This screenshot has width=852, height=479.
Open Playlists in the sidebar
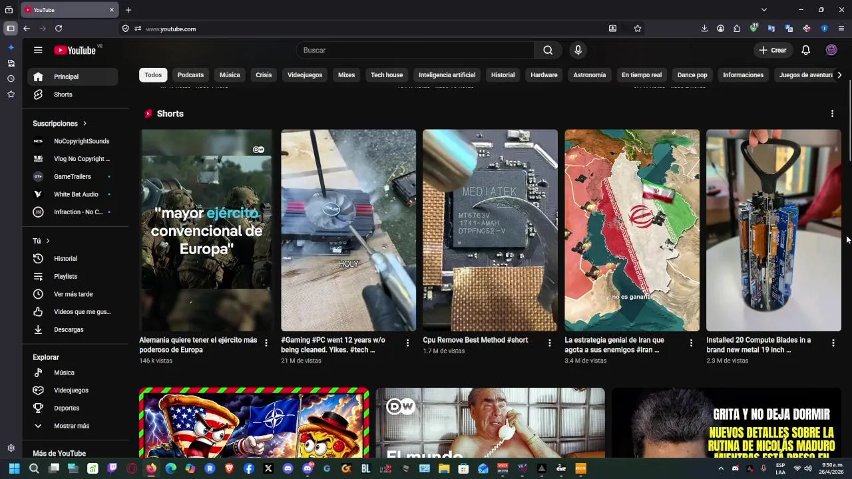click(73, 276)
